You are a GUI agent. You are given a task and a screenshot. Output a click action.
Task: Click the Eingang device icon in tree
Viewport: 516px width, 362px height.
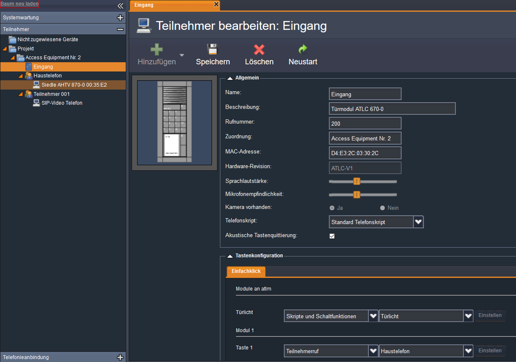[x=29, y=67]
